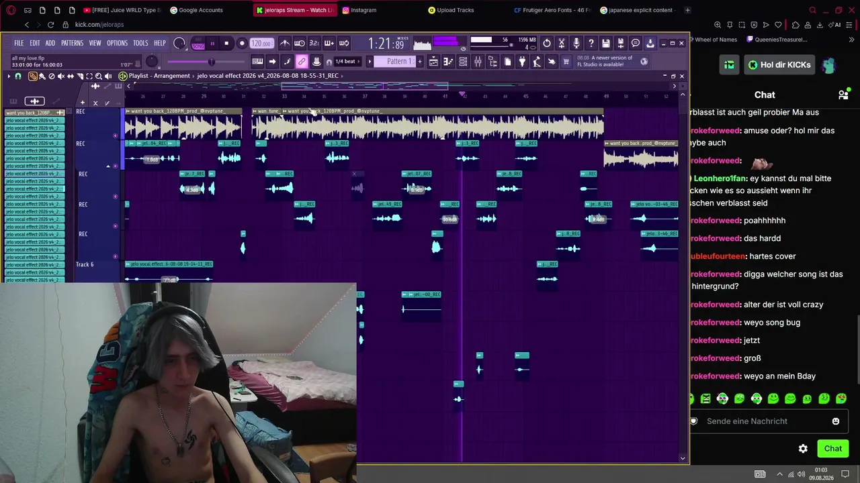Screen dimensions: 860x483
Task: Click the green Chat send button
Action: pos(832,449)
